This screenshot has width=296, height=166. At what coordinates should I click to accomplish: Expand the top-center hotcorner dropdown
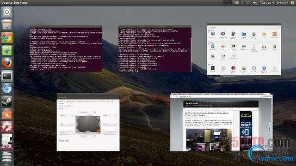pyautogui.click(x=88, y=112)
